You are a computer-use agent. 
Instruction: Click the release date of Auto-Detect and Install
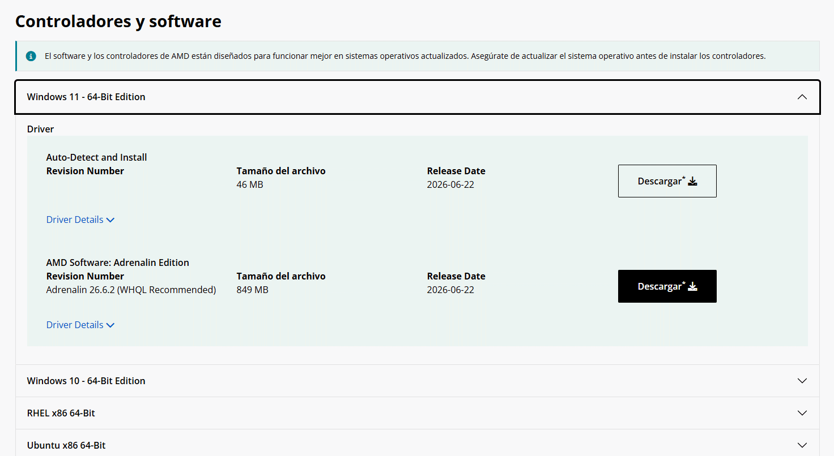(x=450, y=184)
